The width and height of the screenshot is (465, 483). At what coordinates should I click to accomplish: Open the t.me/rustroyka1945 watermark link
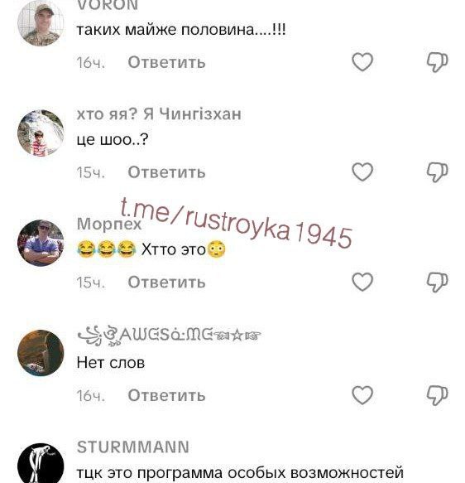click(x=236, y=222)
